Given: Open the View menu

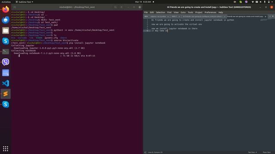Looking at the screenshot, I should click(176, 12).
